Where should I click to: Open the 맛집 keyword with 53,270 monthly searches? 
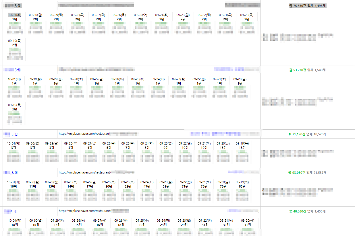(x=18, y=70)
